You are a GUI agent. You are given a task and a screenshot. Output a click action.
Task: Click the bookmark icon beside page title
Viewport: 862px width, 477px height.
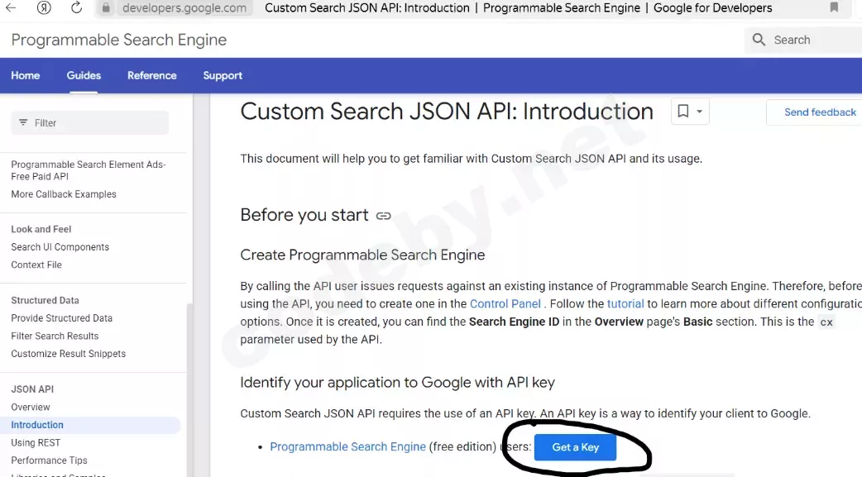click(683, 112)
